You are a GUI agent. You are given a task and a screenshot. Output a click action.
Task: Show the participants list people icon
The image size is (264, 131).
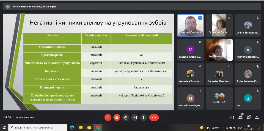pos(240,117)
